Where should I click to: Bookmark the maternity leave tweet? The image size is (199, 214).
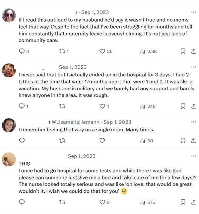tap(183, 51)
